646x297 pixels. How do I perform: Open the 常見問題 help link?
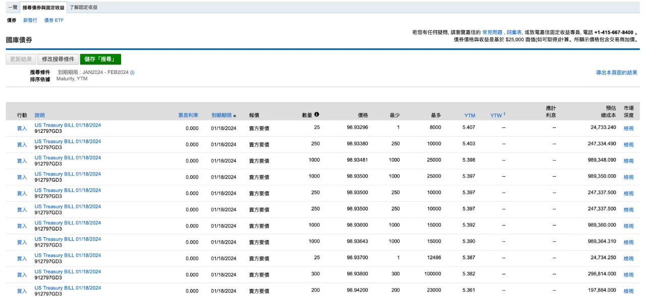(492, 32)
